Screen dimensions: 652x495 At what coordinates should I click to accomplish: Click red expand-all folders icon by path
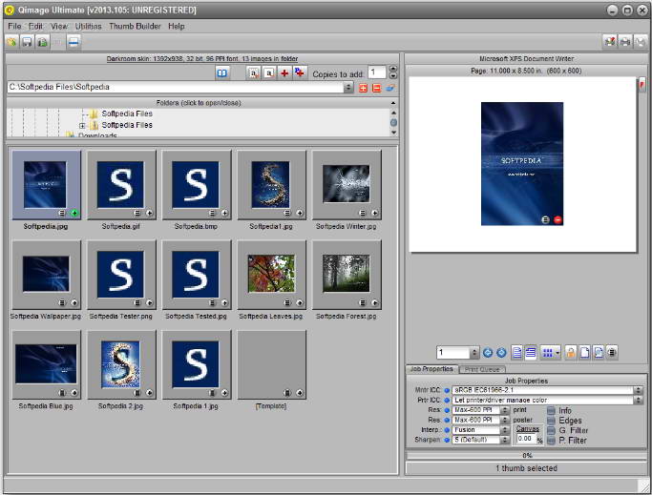pyautogui.click(x=363, y=88)
